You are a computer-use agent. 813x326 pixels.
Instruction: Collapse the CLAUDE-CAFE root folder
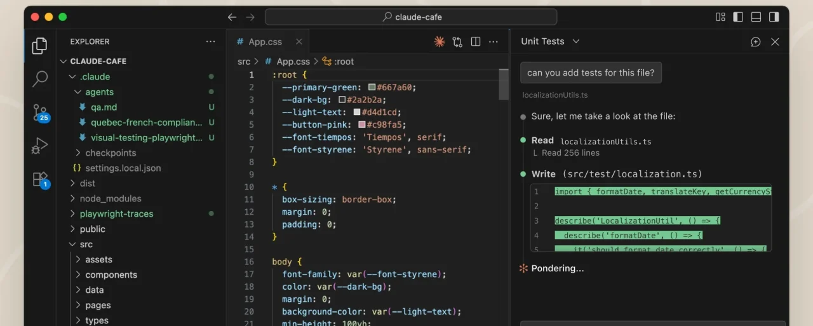64,62
